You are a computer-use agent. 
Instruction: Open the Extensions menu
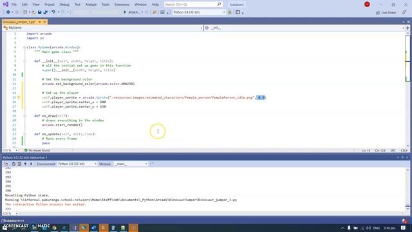coord(122,5)
